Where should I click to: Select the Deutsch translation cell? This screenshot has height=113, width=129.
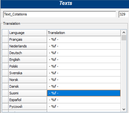pos(84,53)
